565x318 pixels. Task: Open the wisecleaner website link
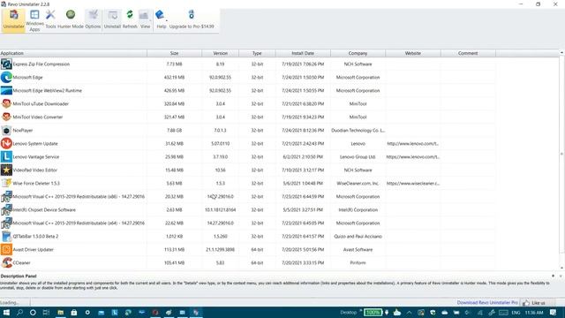tap(412, 183)
